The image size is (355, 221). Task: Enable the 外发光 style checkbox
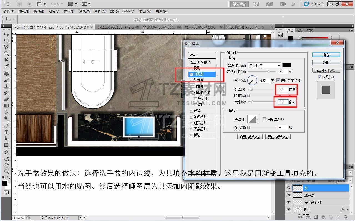point(191,80)
